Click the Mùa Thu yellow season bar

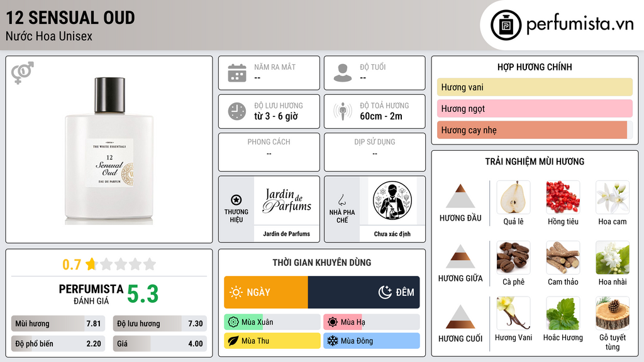tap(272, 341)
